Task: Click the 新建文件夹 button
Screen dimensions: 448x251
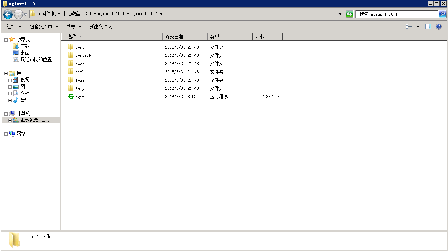Action: click(x=101, y=27)
